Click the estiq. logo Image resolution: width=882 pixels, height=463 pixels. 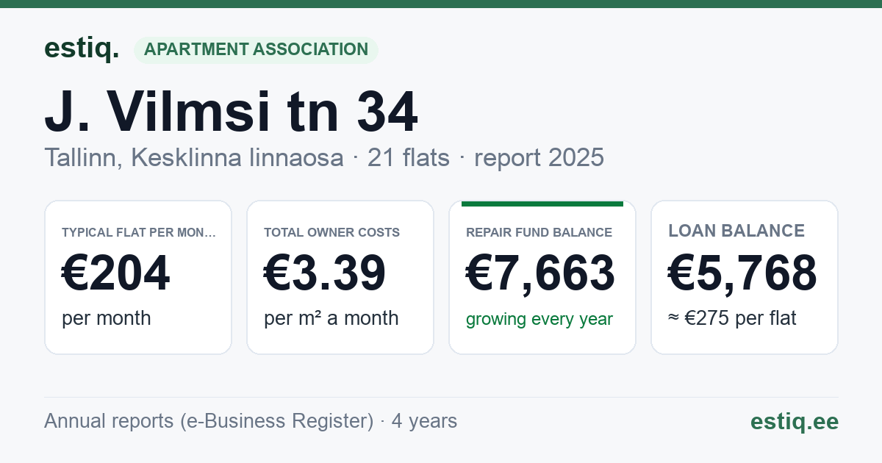coord(82,49)
